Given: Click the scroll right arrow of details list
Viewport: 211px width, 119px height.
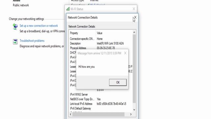Looking at the screenshot, I should tap(131, 114).
